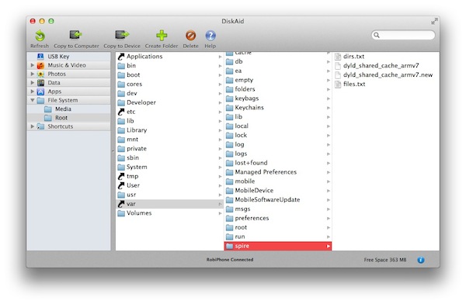Select the Managed Preferences folder
Viewport: 466px width, 304px height.
click(277, 172)
